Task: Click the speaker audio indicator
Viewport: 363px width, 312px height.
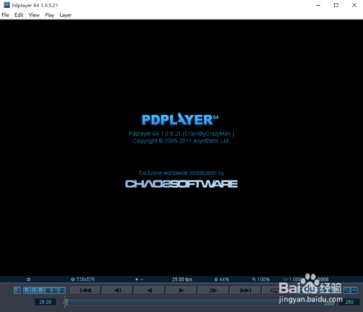Action: [x=139, y=279]
